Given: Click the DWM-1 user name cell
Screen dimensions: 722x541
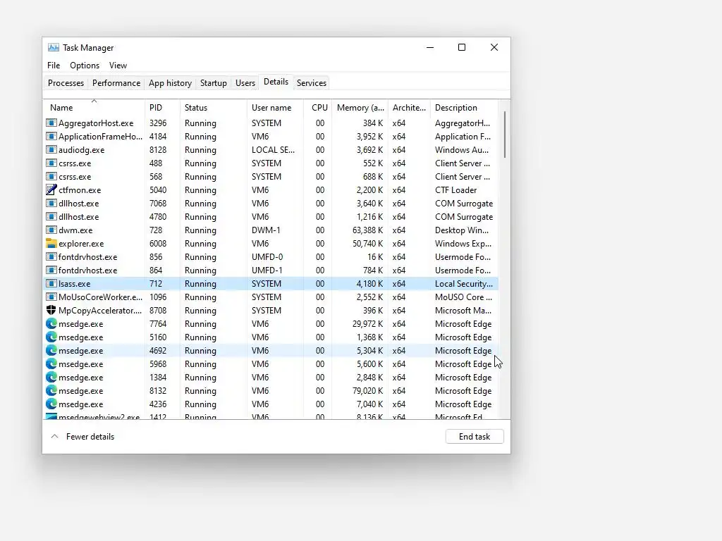Looking at the screenshot, I should coord(266,230).
